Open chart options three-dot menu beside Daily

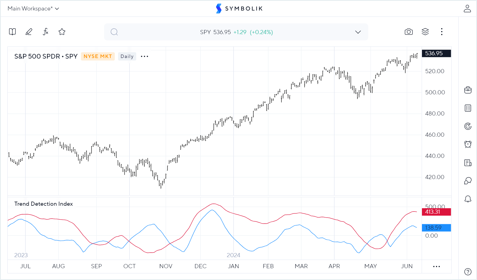click(x=145, y=56)
